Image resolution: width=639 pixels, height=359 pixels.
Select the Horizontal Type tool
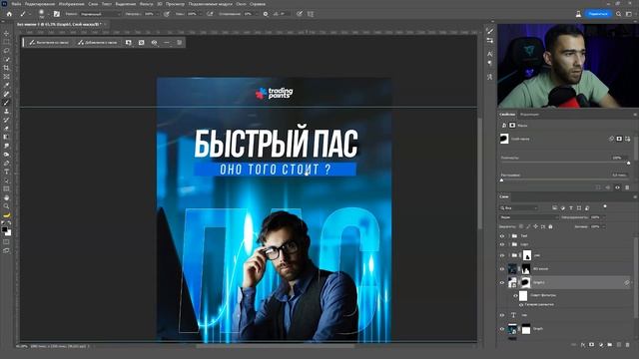point(6,172)
